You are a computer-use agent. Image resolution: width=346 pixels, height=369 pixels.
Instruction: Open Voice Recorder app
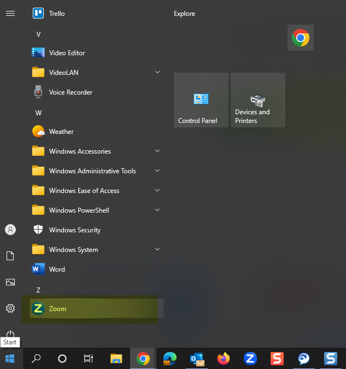pos(97,92)
